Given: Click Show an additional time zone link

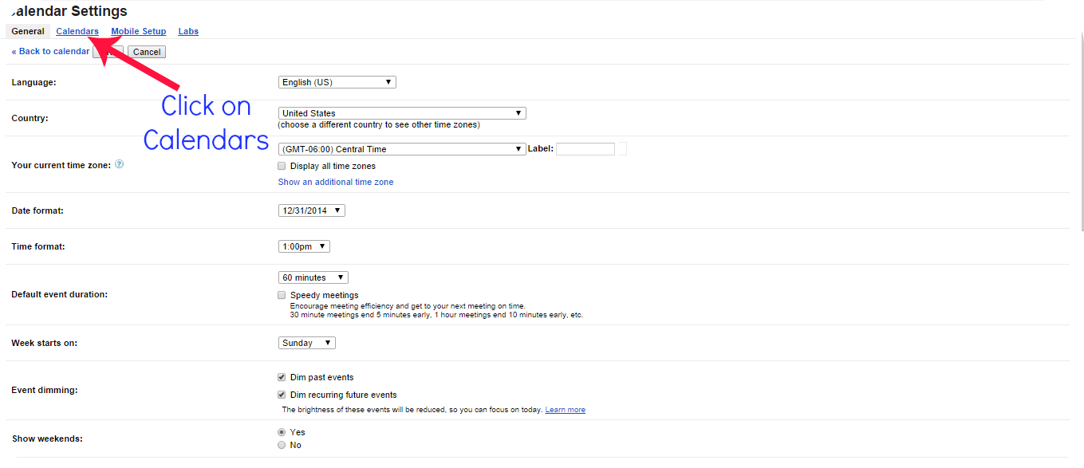Looking at the screenshot, I should click(x=335, y=182).
